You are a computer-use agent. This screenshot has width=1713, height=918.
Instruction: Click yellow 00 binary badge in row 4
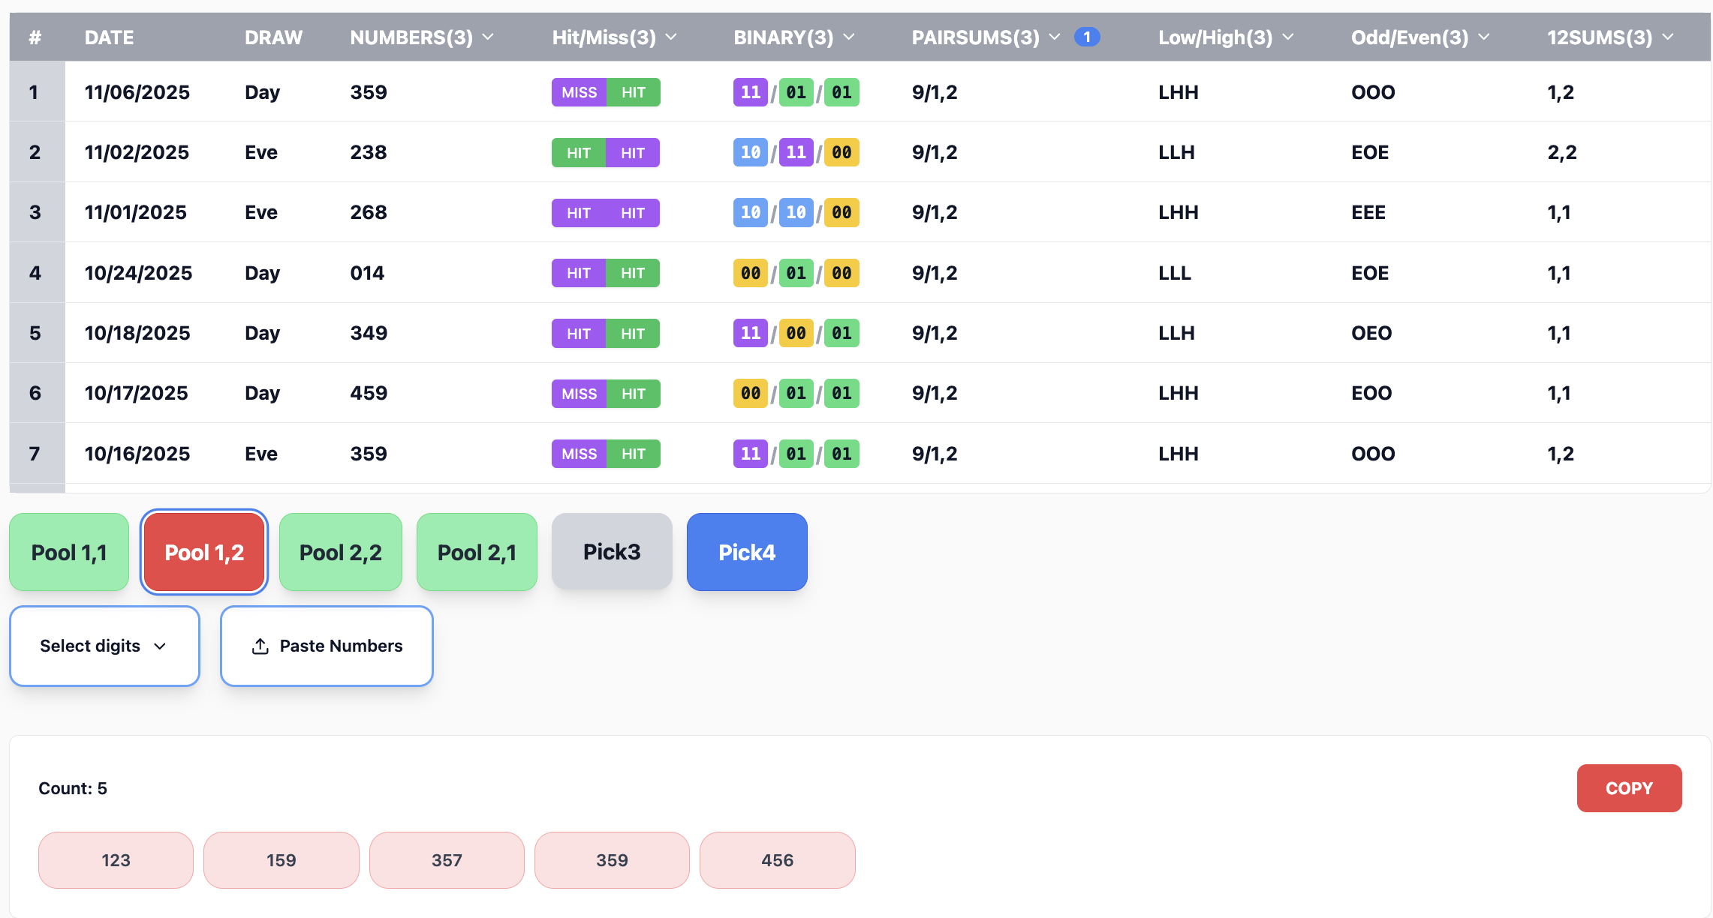point(750,273)
